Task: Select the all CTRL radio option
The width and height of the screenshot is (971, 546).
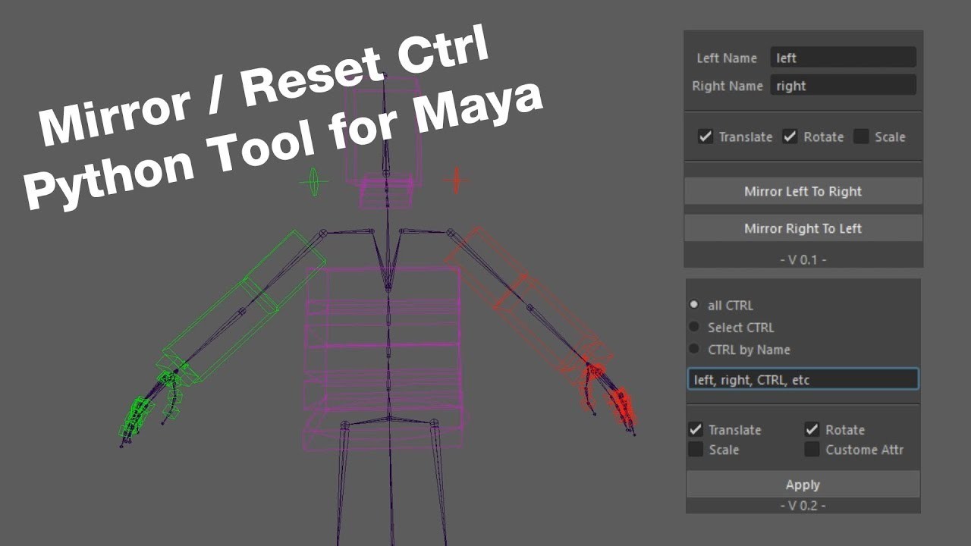Action: point(694,305)
